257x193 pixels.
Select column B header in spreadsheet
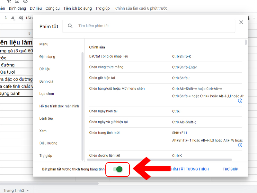point(30,33)
